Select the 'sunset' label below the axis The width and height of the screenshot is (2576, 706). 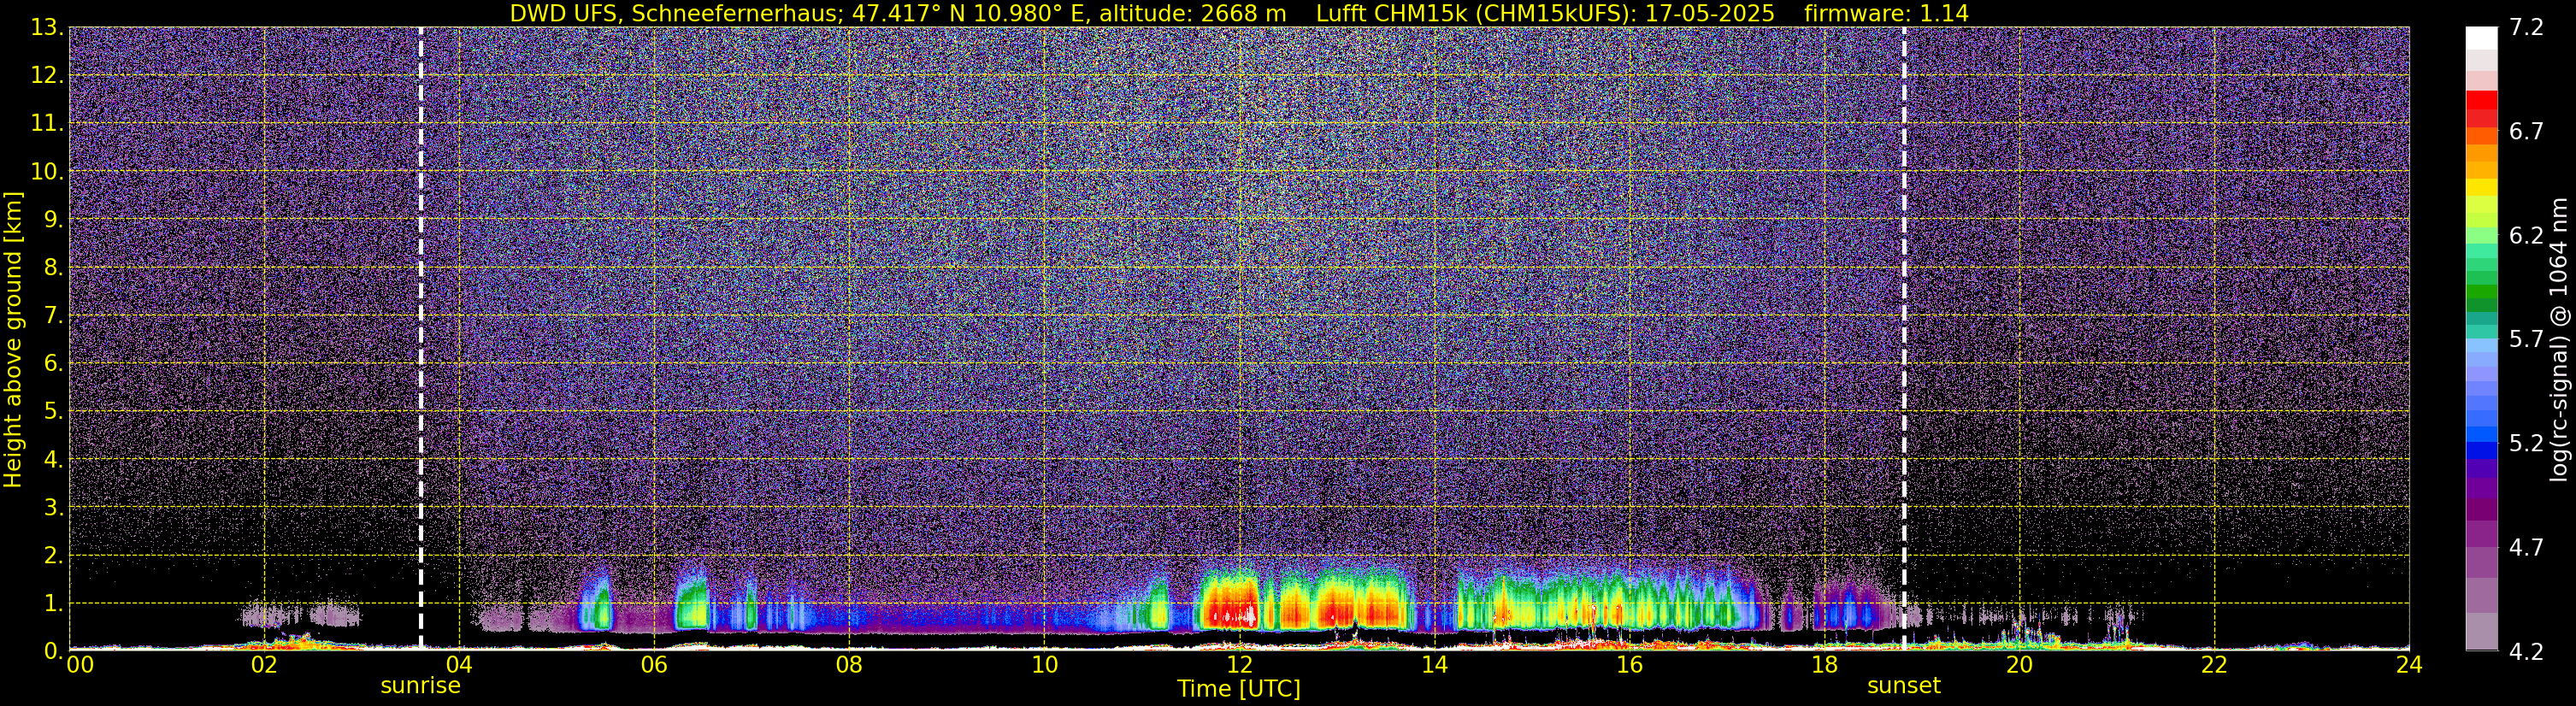pyautogui.click(x=1904, y=686)
